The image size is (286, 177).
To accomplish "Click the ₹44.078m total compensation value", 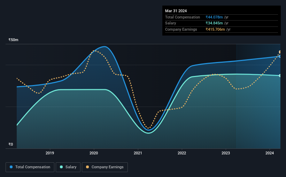I will (214, 17).
